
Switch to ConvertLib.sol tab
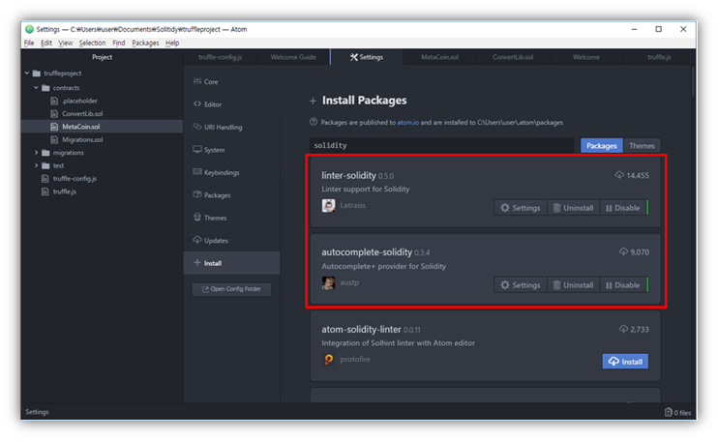point(513,57)
